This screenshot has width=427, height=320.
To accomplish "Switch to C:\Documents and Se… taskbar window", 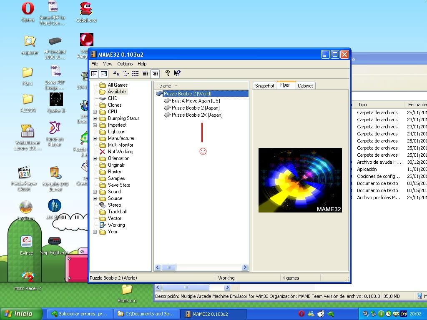I will point(146,314).
